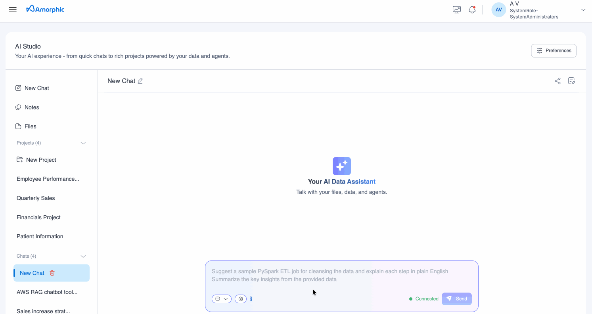The width and height of the screenshot is (592, 314).
Task: Collapse the Projects section
Action: click(x=83, y=143)
